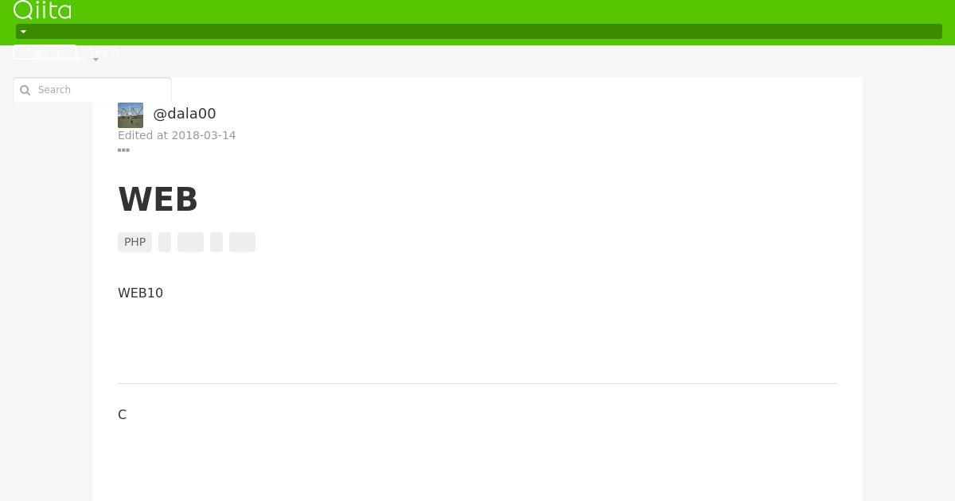Open the Community dropdown
Image resolution: width=955 pixels, height=501 pixels.
65,60
